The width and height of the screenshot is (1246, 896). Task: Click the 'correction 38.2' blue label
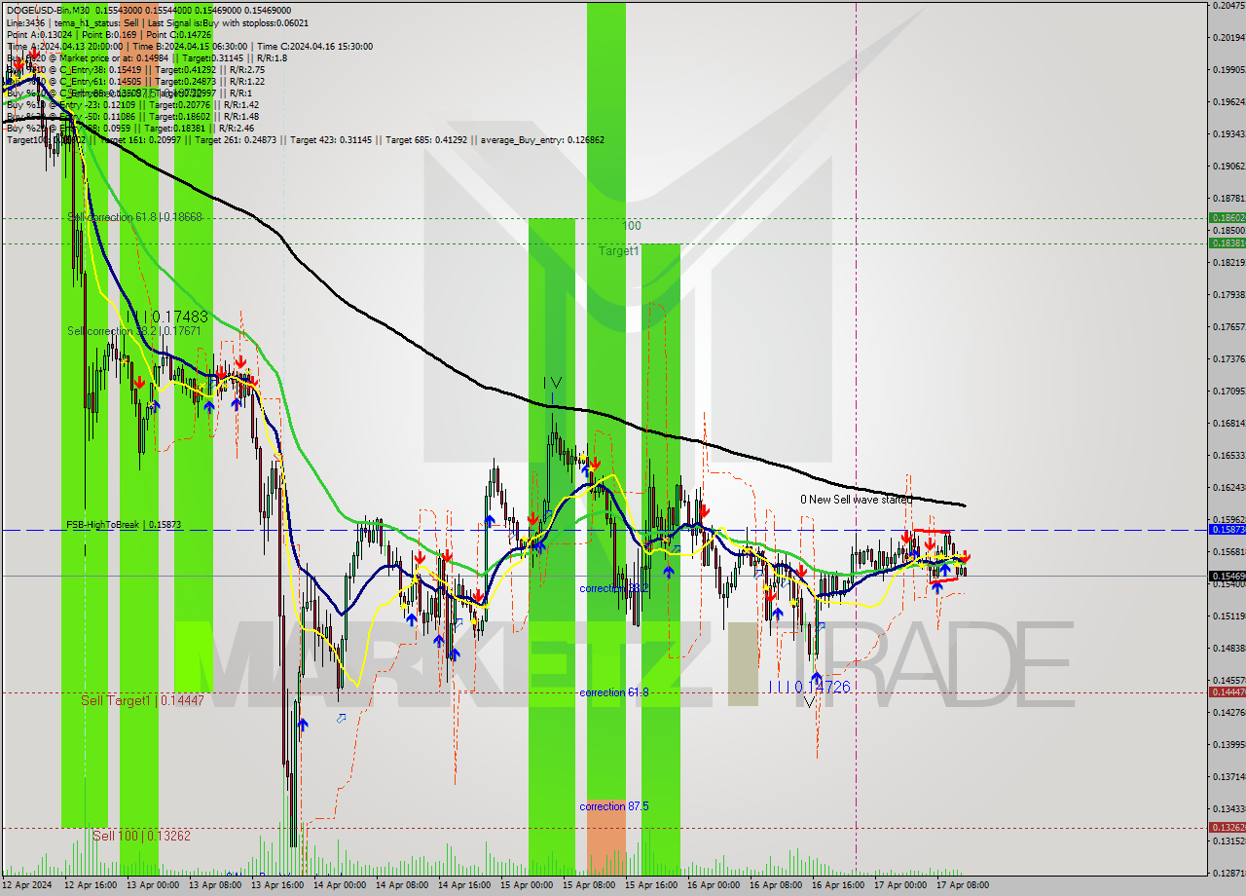click(614, 588)
